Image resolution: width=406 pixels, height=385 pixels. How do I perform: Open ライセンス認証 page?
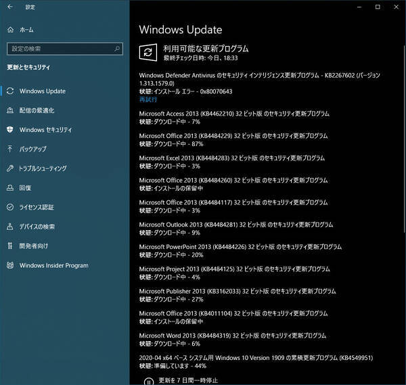click(x=37, y=207)
